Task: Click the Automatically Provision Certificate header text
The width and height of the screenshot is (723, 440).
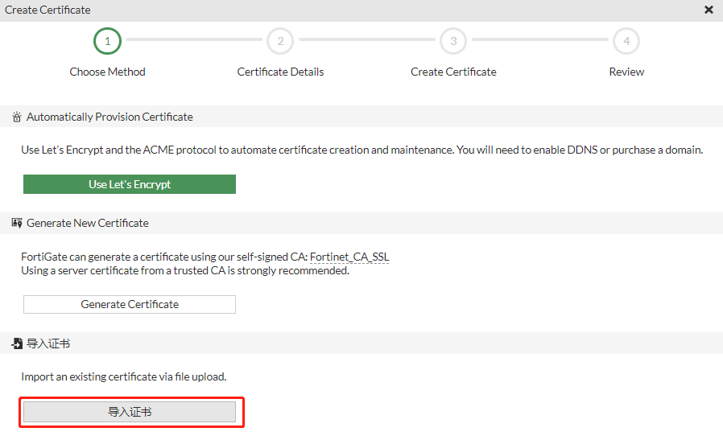Action: pyautogui.click(x=109, y=117)
